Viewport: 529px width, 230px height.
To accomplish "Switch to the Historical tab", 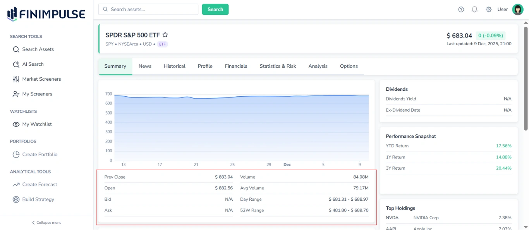I will pyautogui.click(x=174, y=66).
